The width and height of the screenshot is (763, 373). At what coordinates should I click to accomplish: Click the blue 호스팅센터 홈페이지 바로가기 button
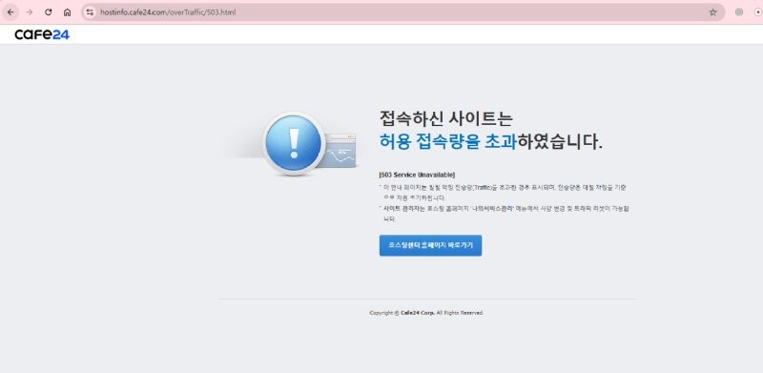point(431,245)
